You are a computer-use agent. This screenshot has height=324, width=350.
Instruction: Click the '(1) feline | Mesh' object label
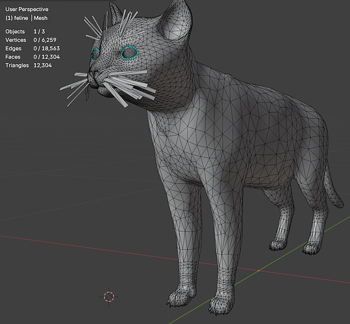pyautogui.click(x=27, y=18)
